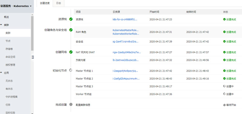Image resolution: width=242 pixels, height=114 pixels.
Task: Click gray dot beside 完成创建 step
Action: click(71, 104)
